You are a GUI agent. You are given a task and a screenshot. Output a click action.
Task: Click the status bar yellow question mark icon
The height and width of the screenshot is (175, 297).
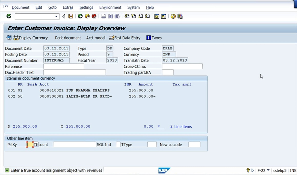pos(248,170)
